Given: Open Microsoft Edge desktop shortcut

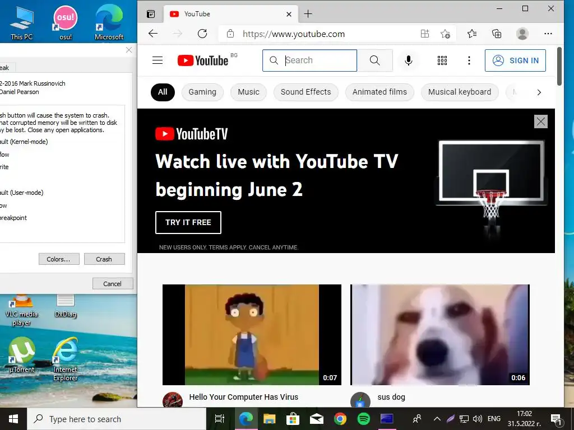Looking at the screenshot, I should click(x=109, y=22).
